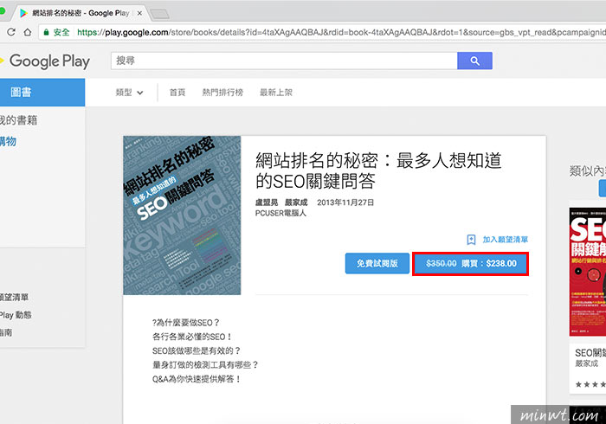This screenshot has height=424, width=606.
Task: Click the star rating under similar book
Action: (x=590, y=384)
